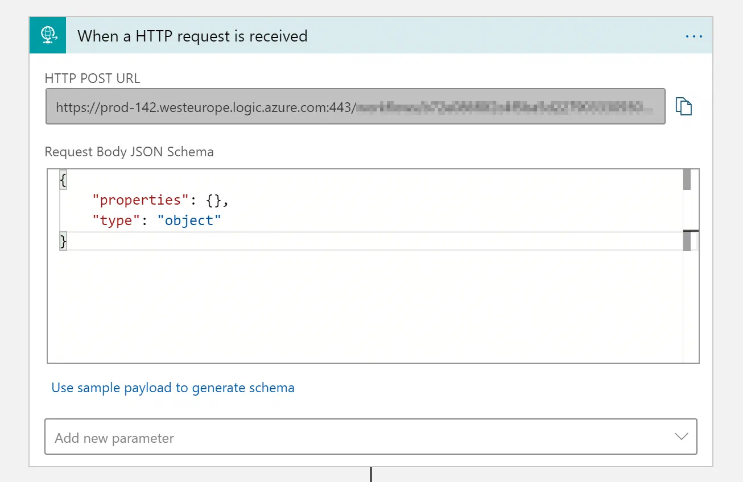Click the "object" value in the schema
The image size is (743, 482).
189,220
